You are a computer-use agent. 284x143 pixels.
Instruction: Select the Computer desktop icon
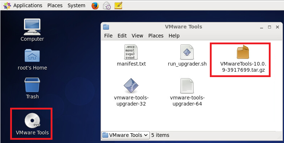(32, 27)
